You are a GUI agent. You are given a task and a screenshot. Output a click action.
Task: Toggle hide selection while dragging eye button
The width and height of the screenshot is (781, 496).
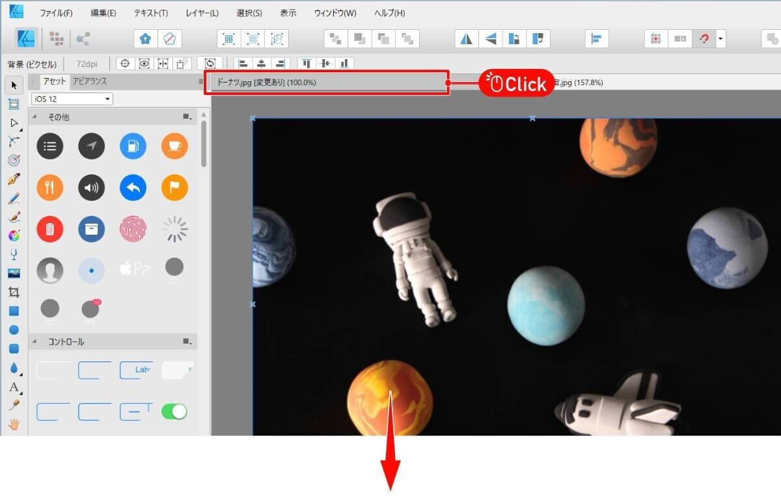(144, 64)
